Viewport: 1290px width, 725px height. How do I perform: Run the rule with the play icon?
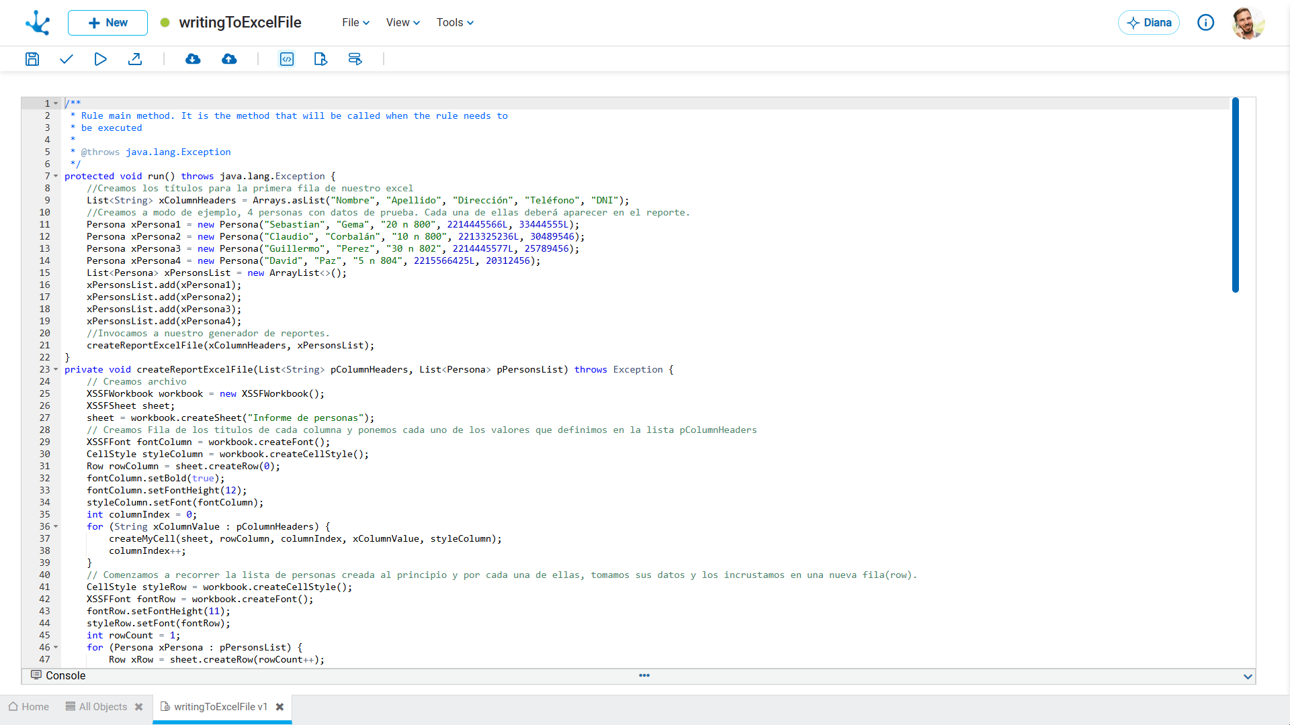[x=100, y=59]
